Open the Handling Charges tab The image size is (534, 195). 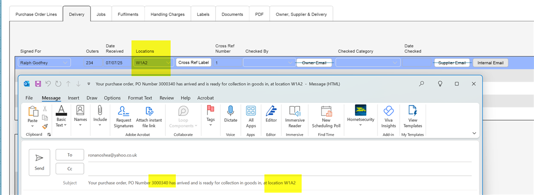(168, 14)
